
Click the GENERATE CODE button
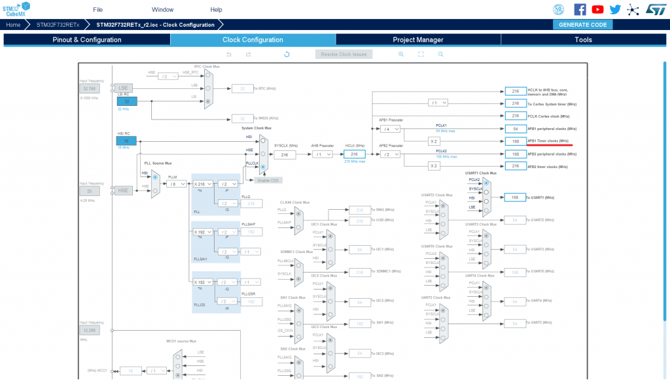583,25
